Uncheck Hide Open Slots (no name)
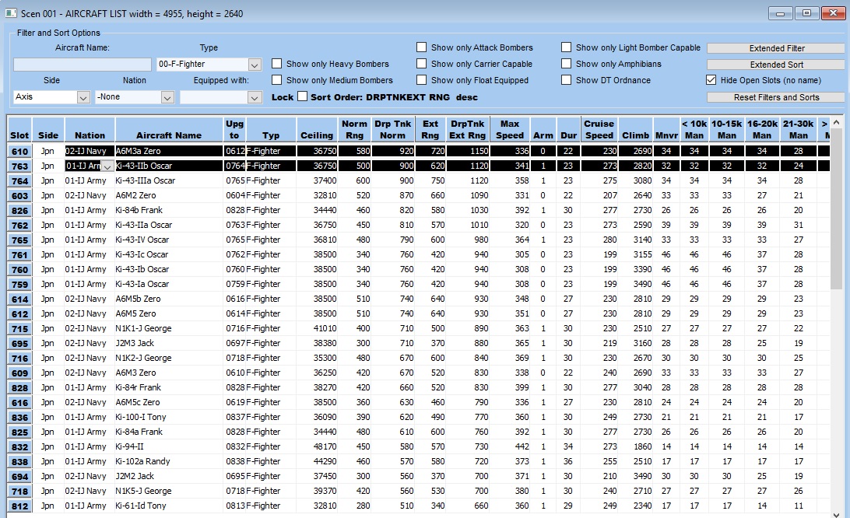850x518 pixels. [711, 80]
